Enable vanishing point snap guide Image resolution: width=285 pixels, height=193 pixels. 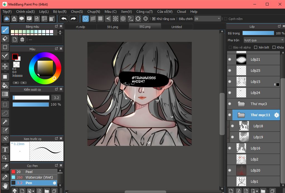coord(108,19)
